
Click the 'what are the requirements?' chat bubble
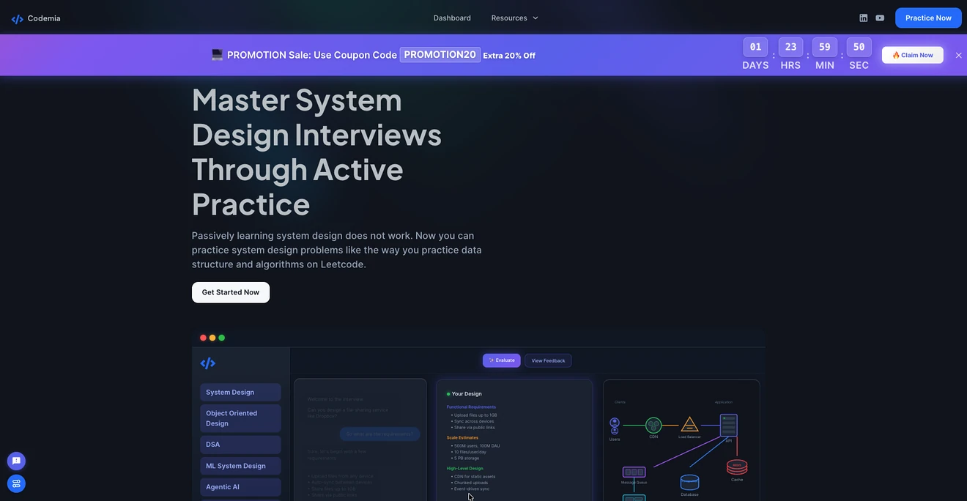pos(379,434)
